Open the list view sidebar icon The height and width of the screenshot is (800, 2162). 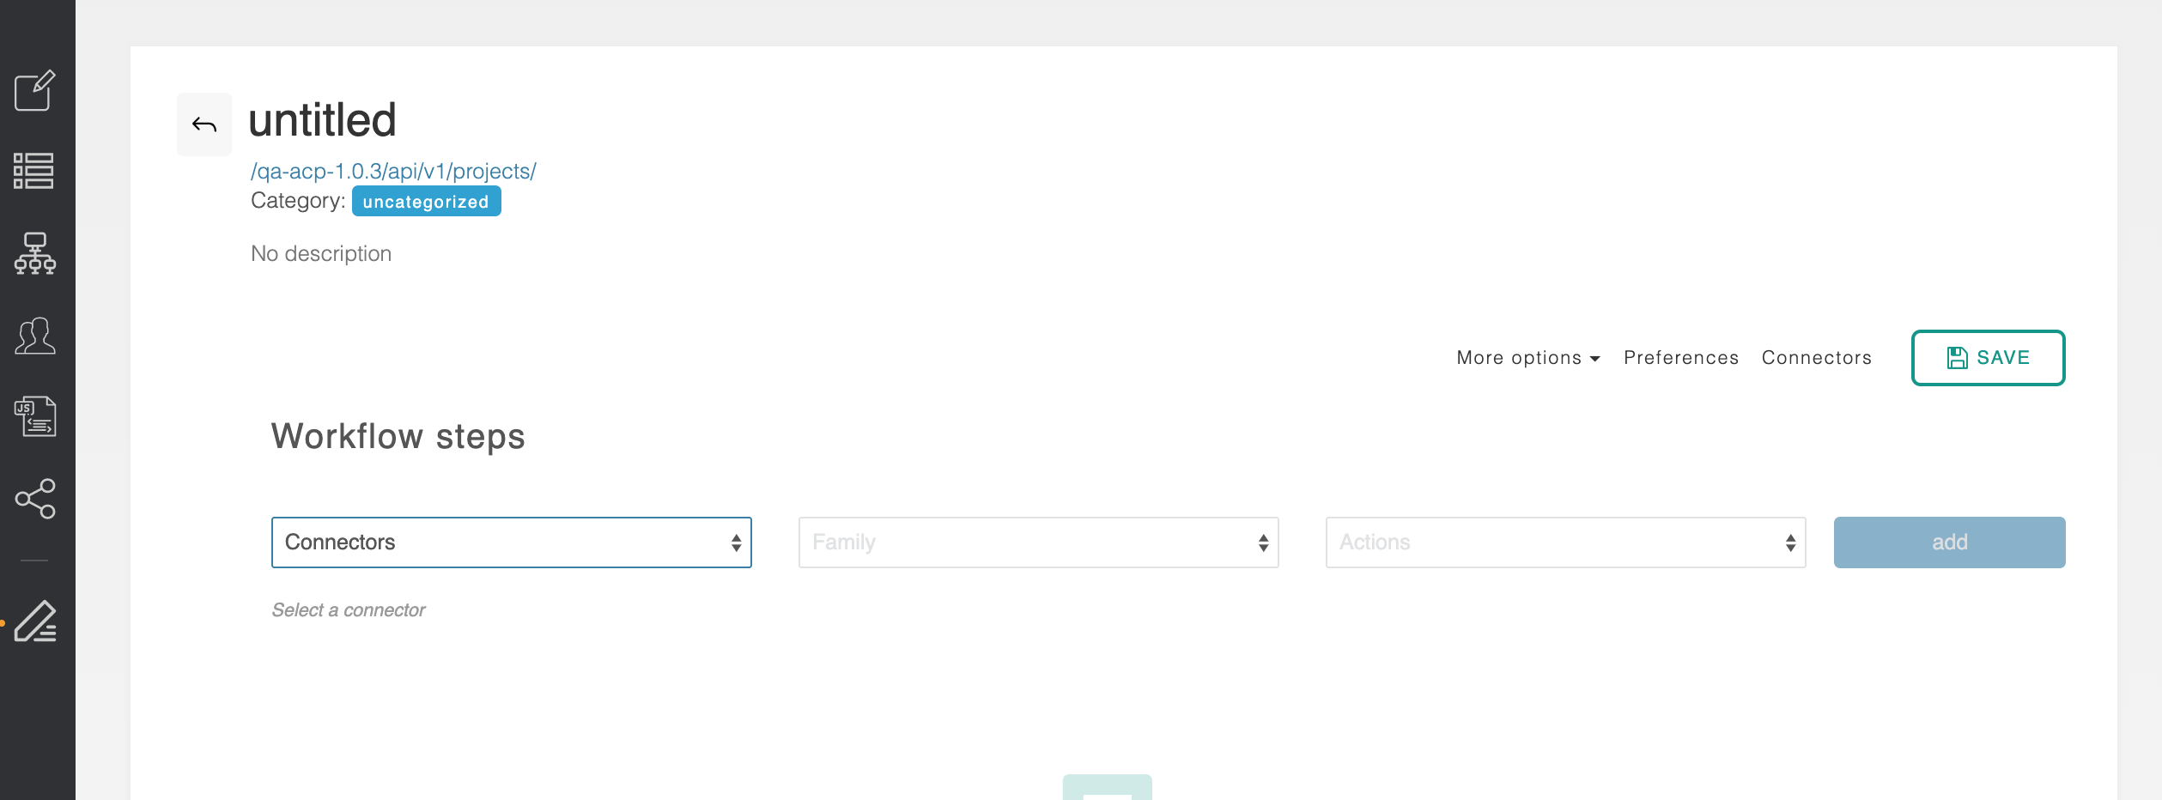34,171
